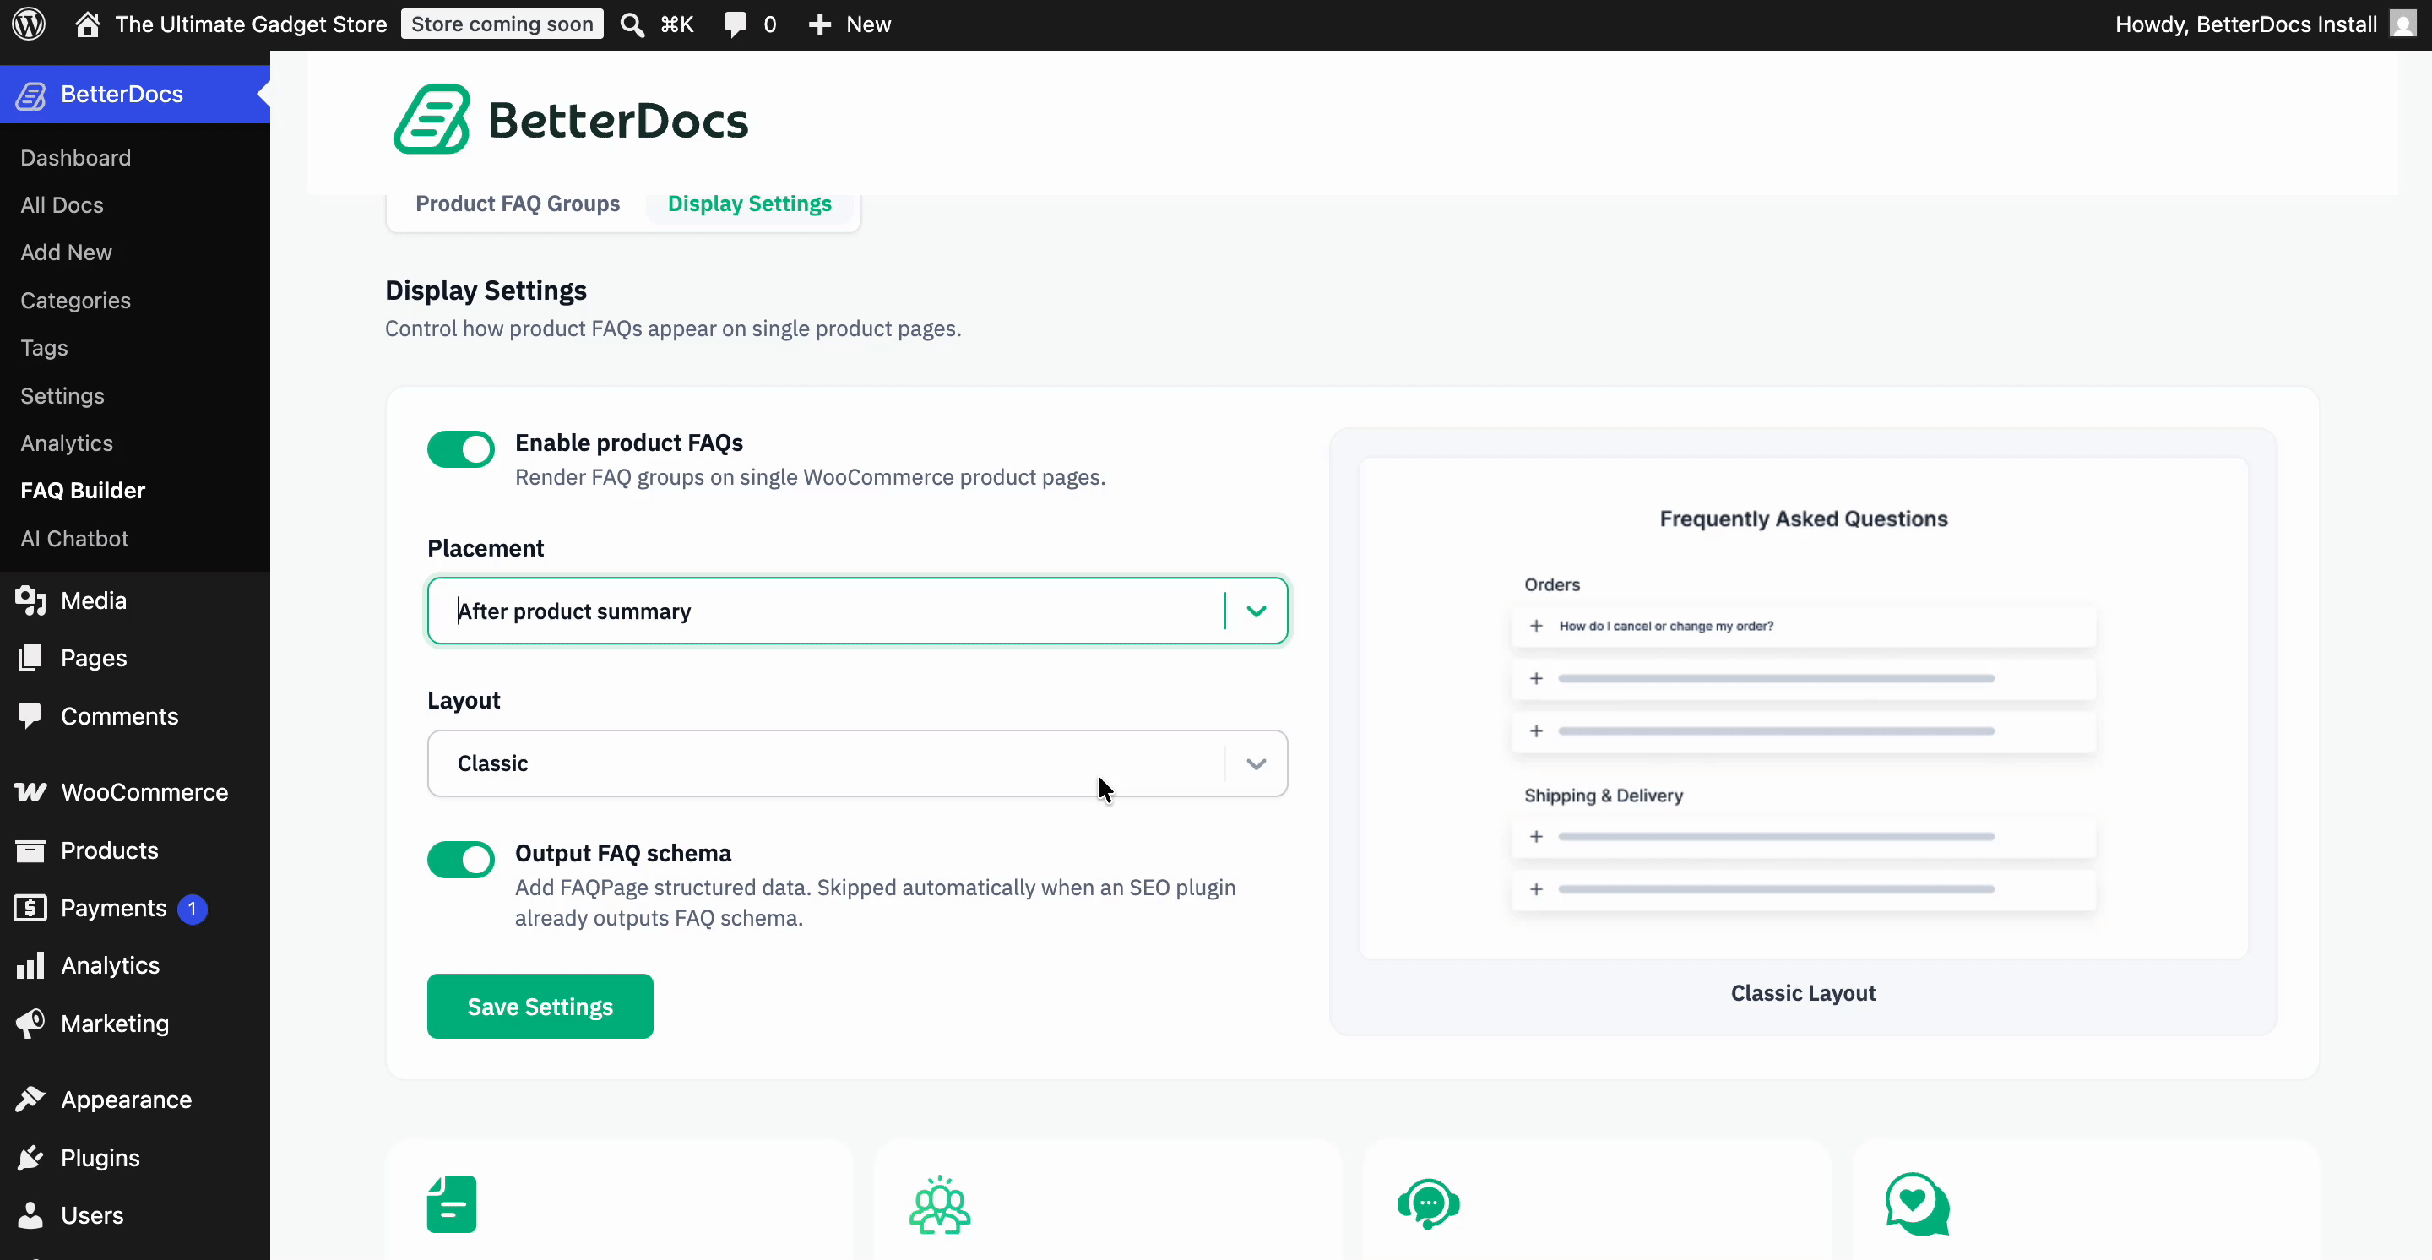Open All Docs submenu item
Screen dimensions: 2432x1260
[62, 205]
